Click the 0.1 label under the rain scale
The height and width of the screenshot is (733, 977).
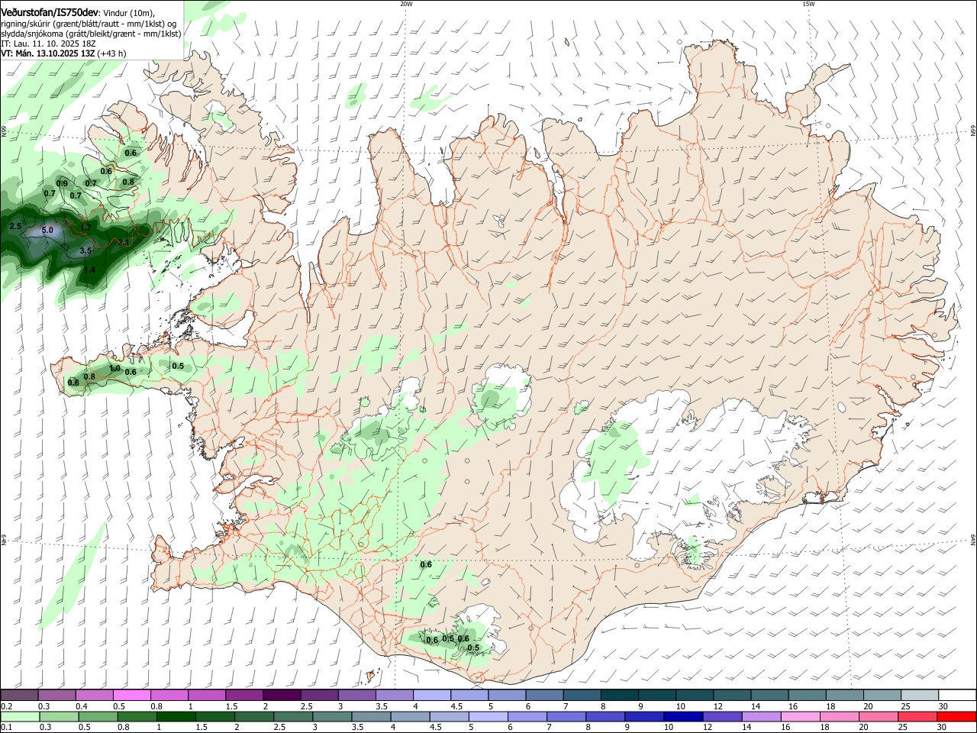pyautogui.click(x=6, y=728)
